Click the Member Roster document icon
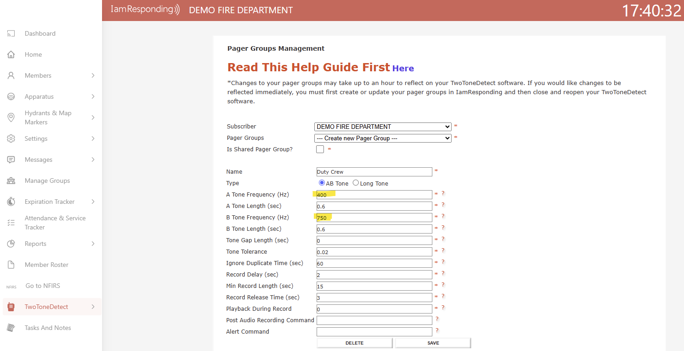Screen dimensions: 684x351 [11, 265]
